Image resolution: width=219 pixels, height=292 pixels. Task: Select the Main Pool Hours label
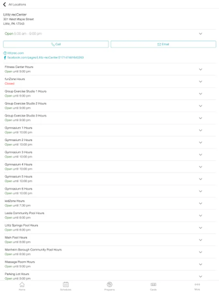click(x=16, y=237)
